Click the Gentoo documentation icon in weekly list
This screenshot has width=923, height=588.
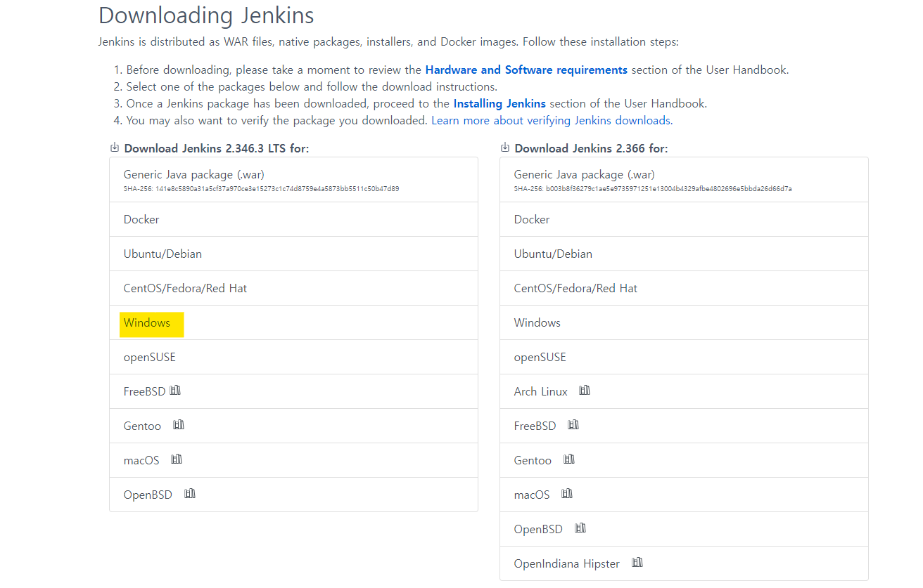coord(569,459)
